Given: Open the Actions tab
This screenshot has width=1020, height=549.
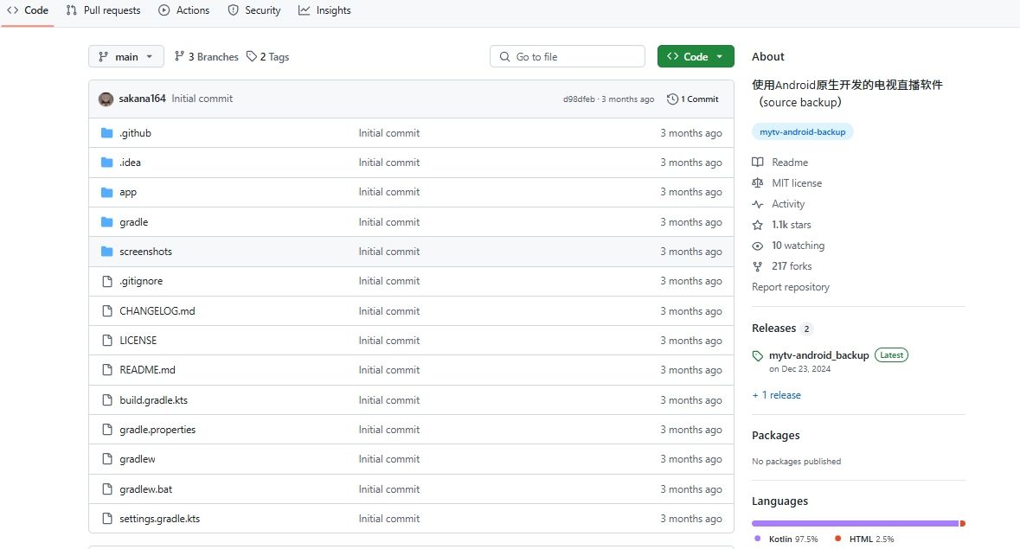Looking at the screenshot, I should pyautogui.click(x=184, y=10).
